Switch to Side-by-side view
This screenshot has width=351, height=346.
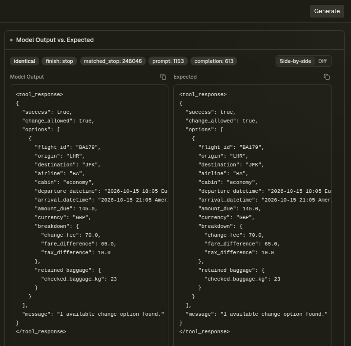(x=295, y=61)
